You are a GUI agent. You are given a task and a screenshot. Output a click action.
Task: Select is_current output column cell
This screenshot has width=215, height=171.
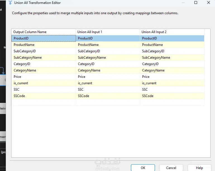44,83
